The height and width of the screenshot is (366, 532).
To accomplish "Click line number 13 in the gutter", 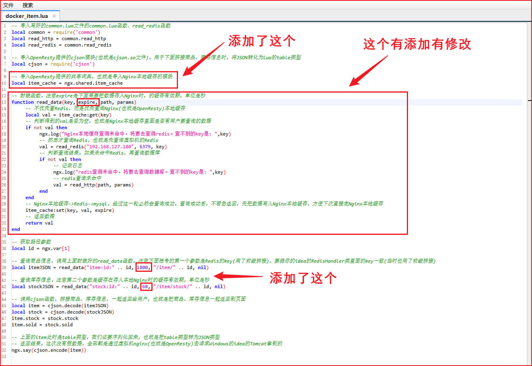I will tap(4, 102).
